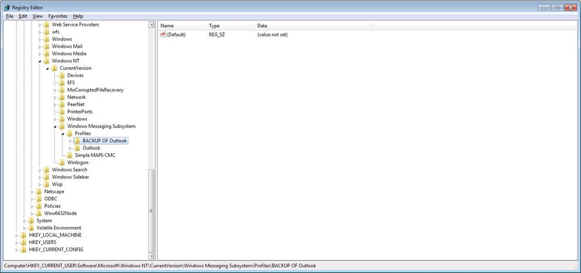Open the Help menu
Screen dimensions: 581x273
tap(78, 16)
